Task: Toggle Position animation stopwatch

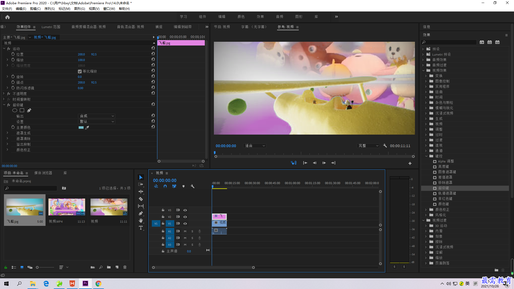Action: pos(13,54)
